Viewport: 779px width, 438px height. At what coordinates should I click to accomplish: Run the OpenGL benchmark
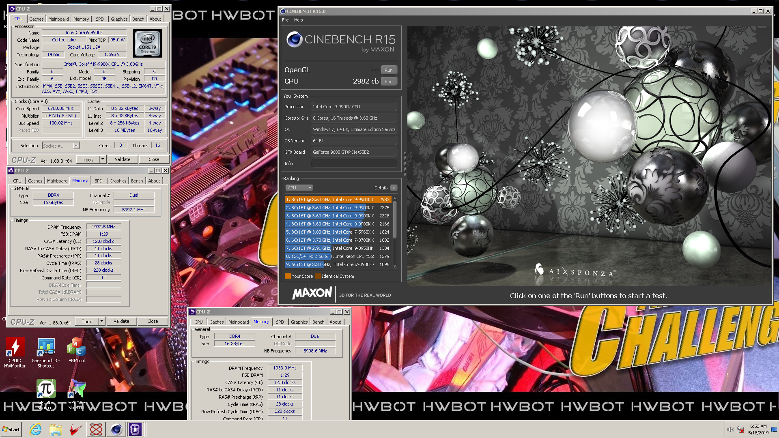pos(389,70)
